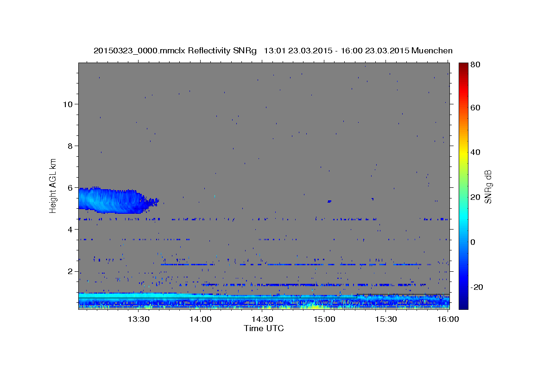Click the height tick label 4

69,230
